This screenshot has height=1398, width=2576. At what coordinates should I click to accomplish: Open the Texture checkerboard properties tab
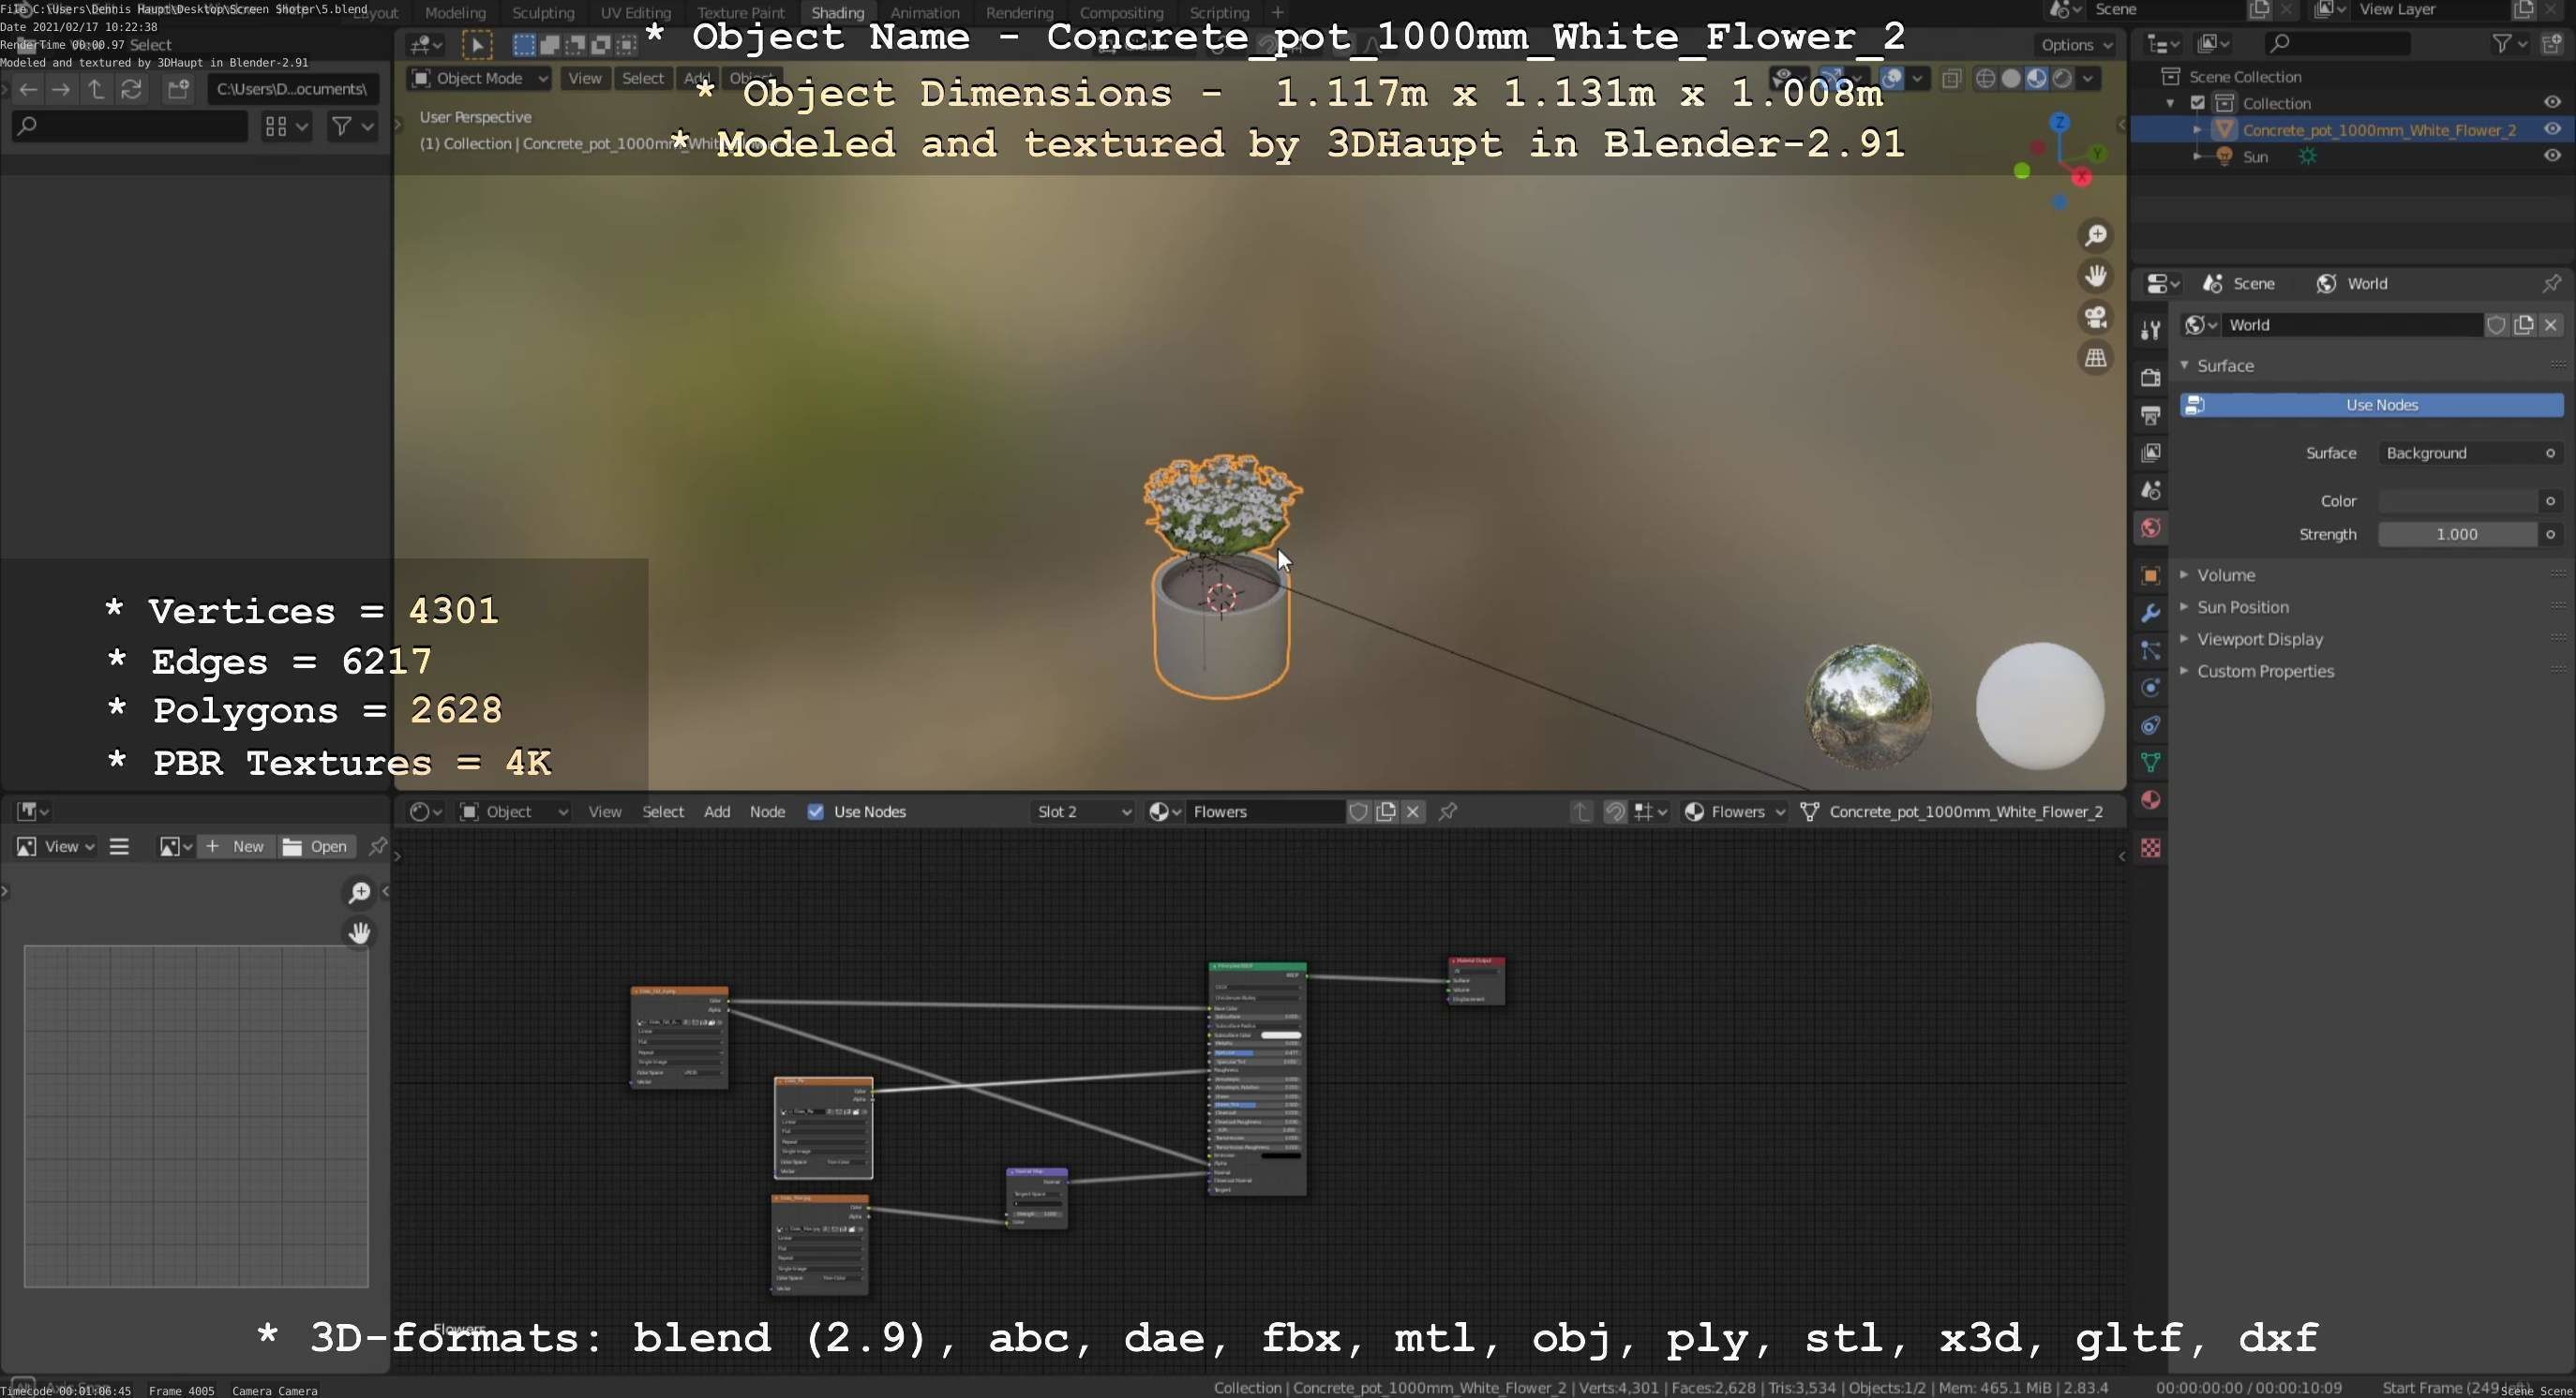point(2150,847)
